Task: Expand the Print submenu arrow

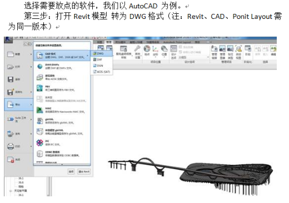Action: 31,146
